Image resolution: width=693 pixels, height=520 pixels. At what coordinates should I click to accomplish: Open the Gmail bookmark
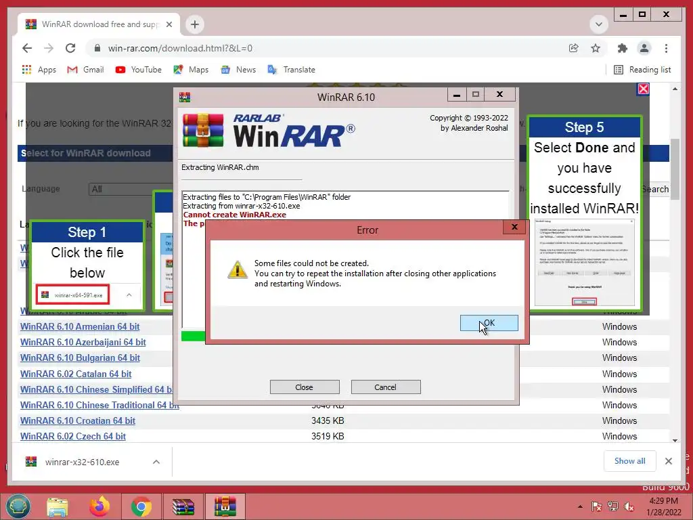point(85,70)
